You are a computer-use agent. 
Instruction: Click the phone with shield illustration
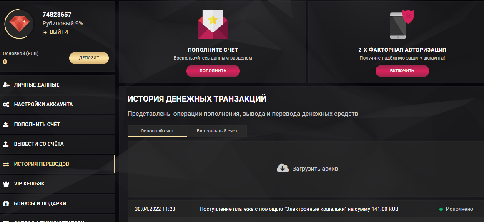(x=402, y=24)
